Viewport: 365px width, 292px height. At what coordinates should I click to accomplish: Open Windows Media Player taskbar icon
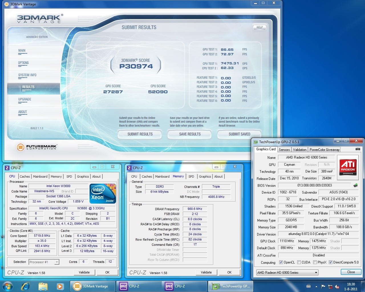pos(60,286)
